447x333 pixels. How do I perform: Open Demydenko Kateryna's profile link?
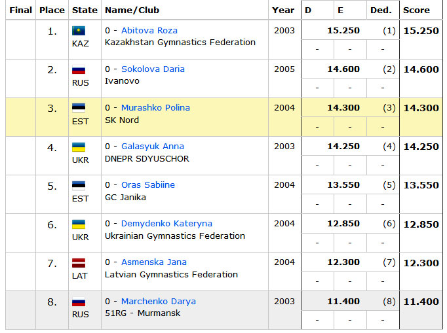coord(166,224)
